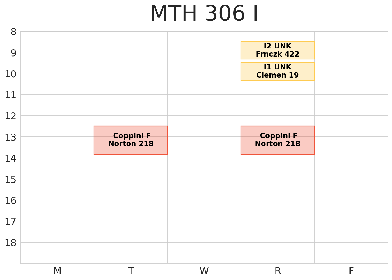
Task: Select the R day label
Action: [x=278, y=271]
